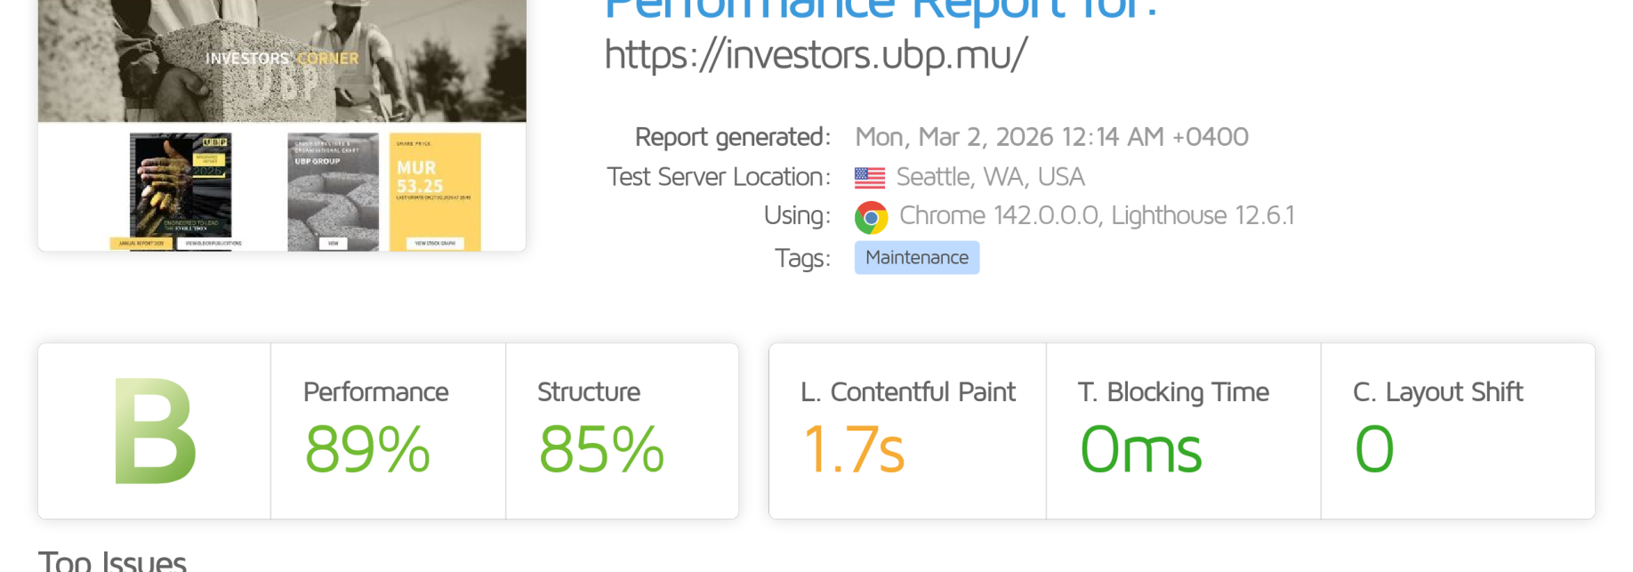Click the Seattle, WA, USA server location
This screenshot has width=1633, height=572.
tap(990, 177)
